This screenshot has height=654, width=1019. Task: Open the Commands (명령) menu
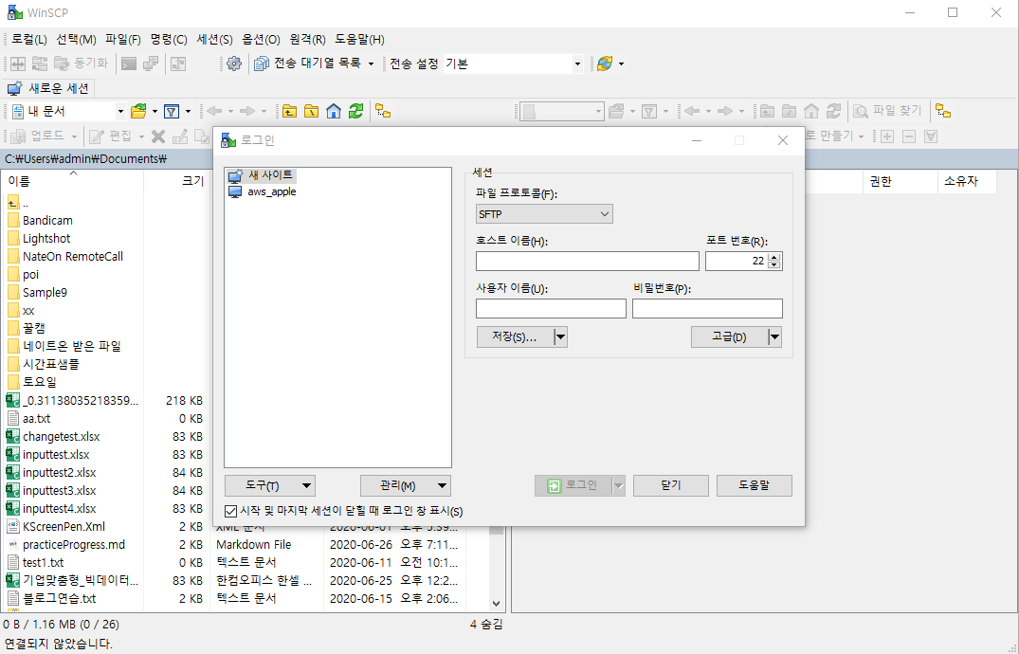click(169, 40)
